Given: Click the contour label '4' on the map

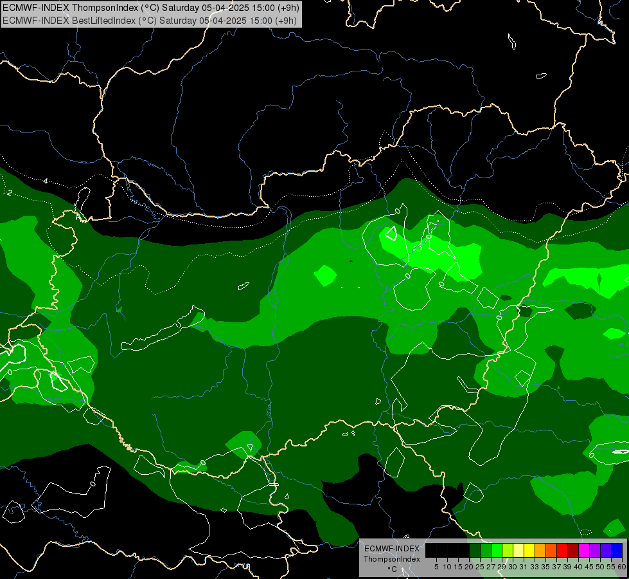Looking at the screenshot, I should [x=46, y=181].
